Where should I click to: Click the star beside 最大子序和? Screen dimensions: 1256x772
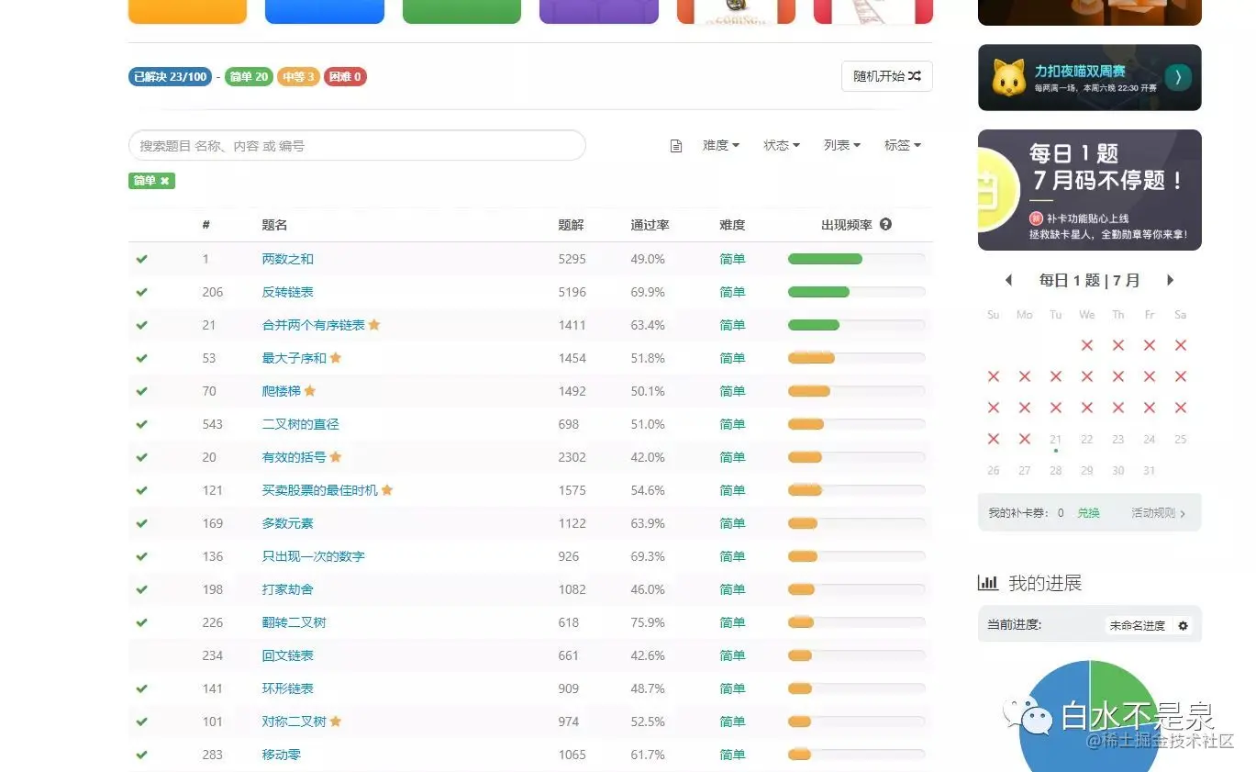(x=336, y=358)
